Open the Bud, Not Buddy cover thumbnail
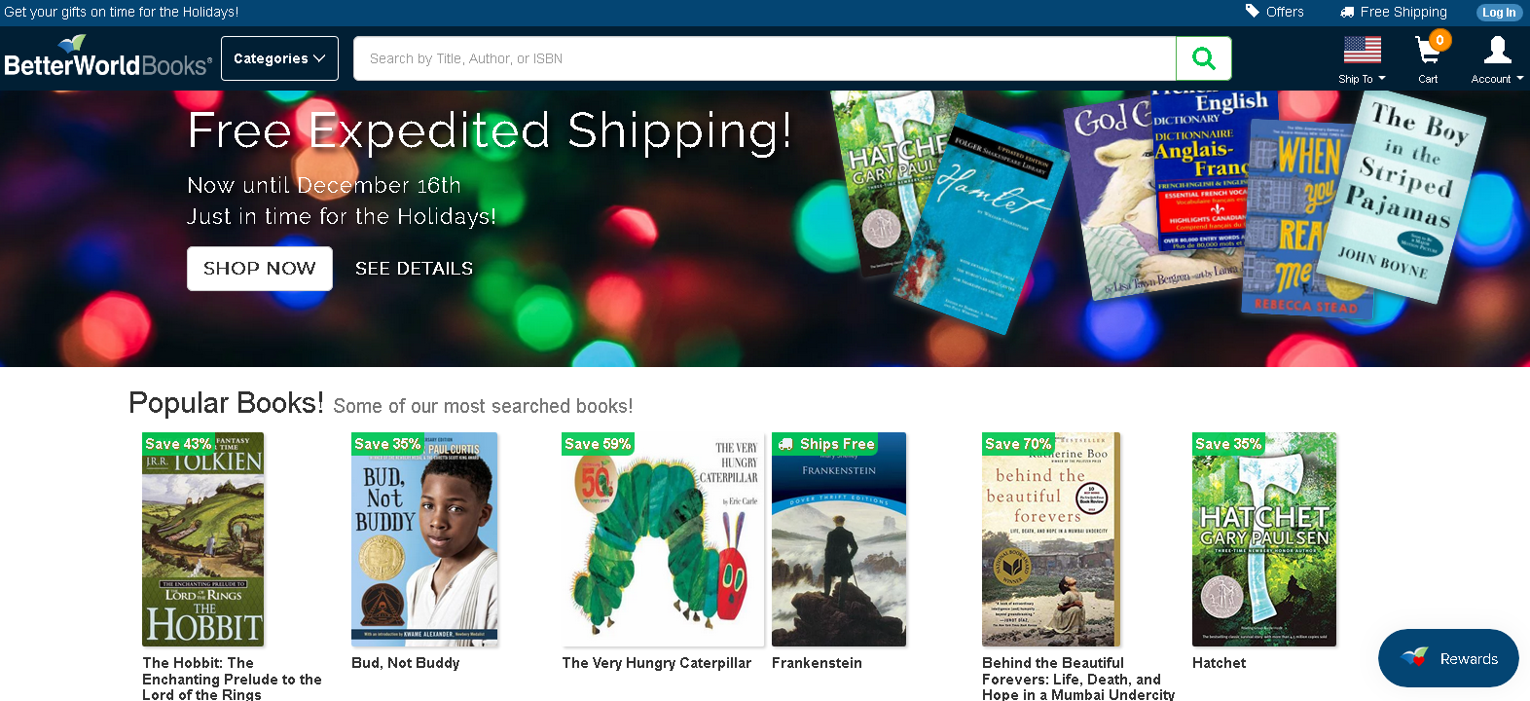This screenshot has width=1530, height=701. pos(424,539)
